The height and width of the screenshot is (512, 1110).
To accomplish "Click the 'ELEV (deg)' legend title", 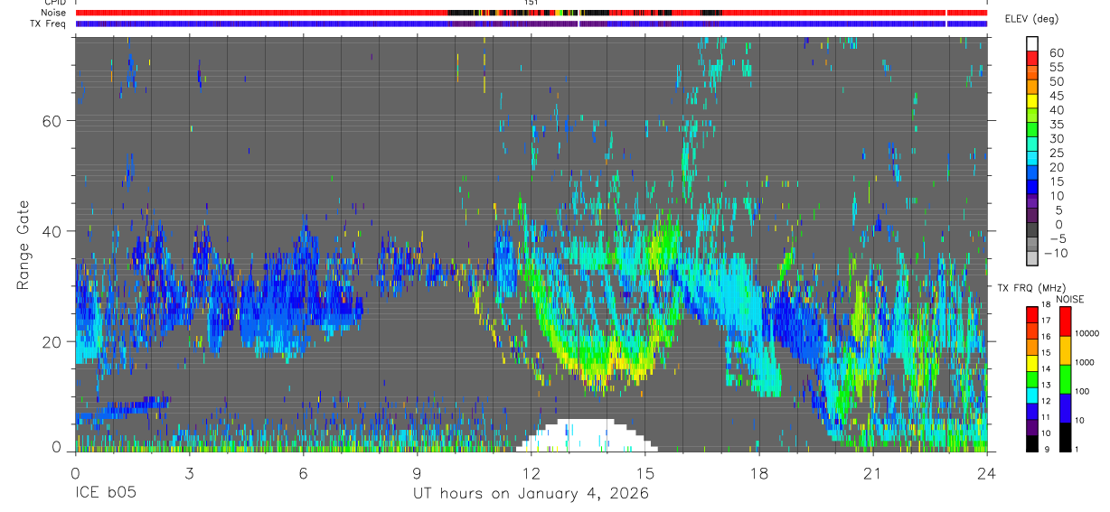I will [1032, 20].
